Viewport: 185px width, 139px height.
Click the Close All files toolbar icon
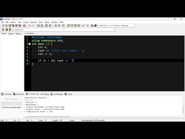(20, 25)
